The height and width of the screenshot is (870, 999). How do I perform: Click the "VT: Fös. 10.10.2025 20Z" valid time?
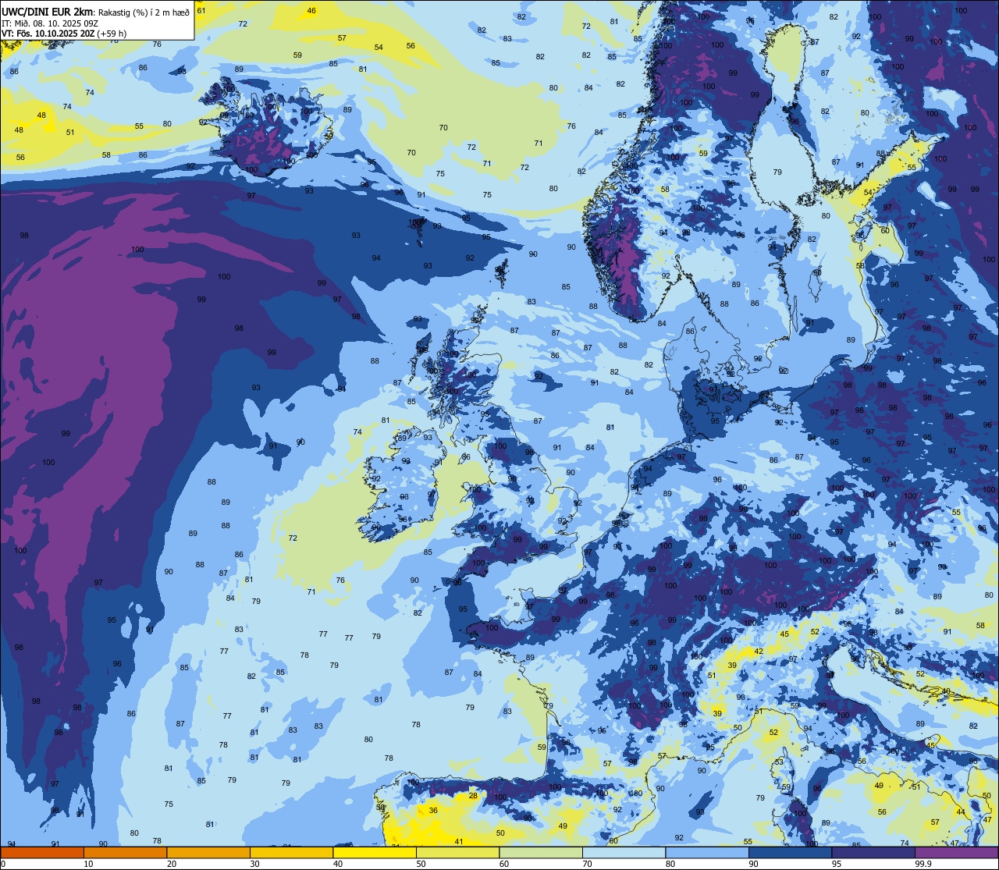[48, 34]
